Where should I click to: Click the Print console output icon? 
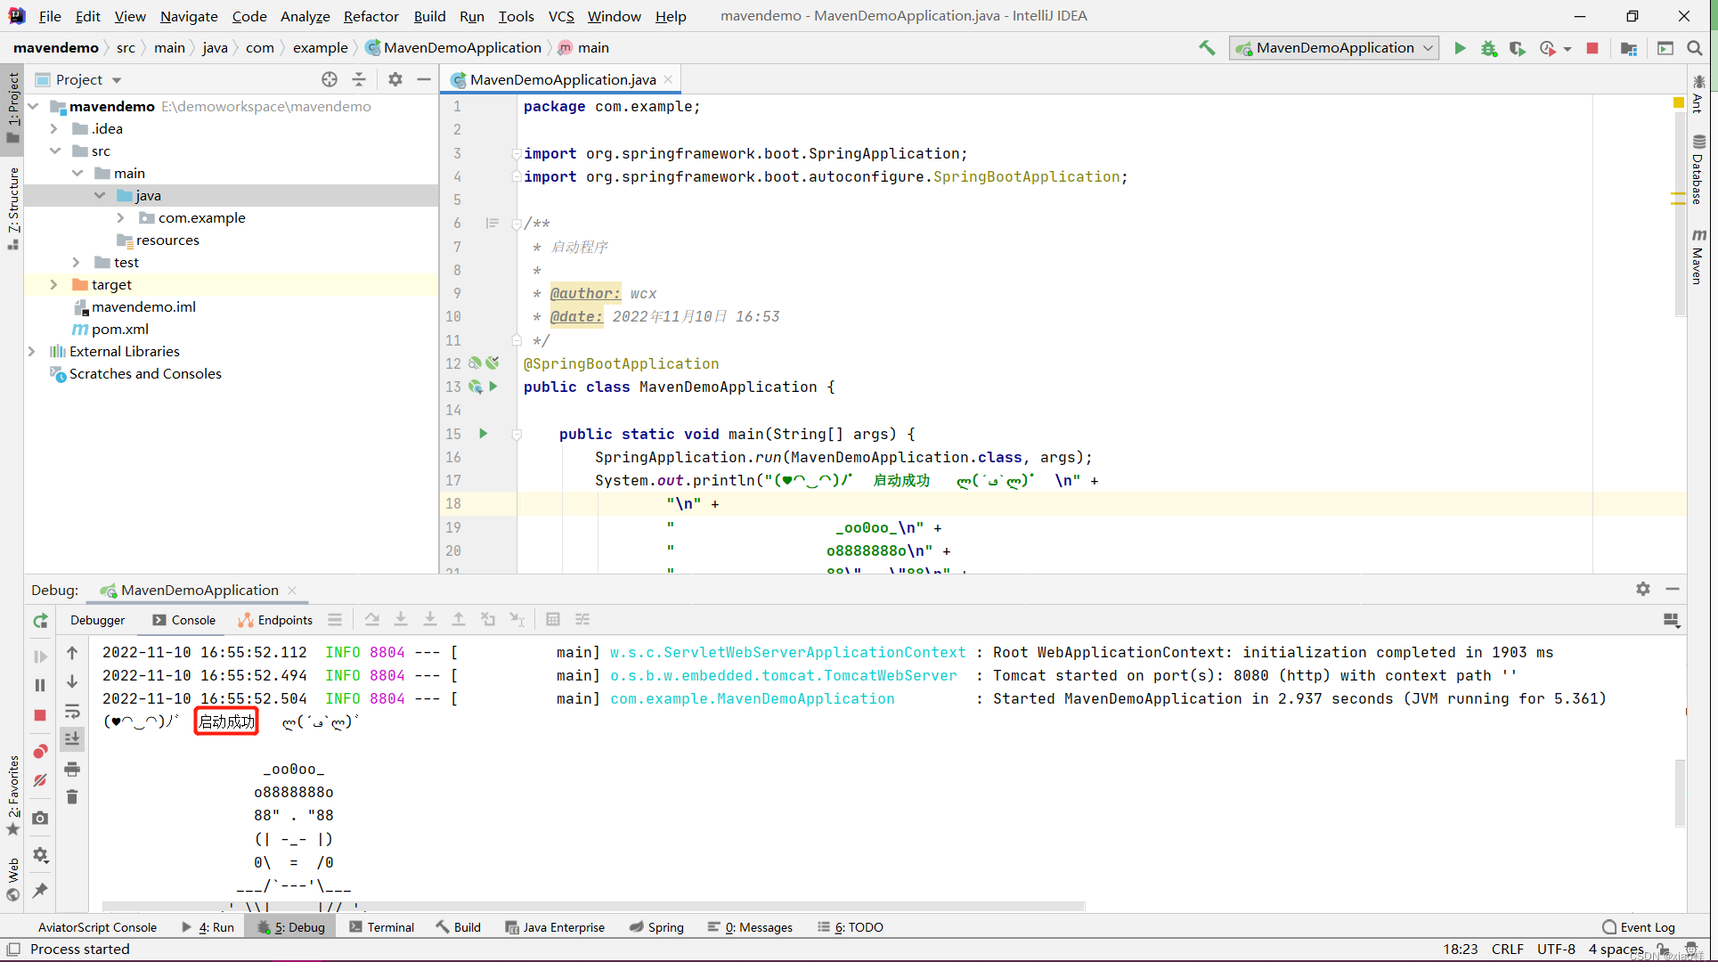pyautogui.click(x=72, y=769)
